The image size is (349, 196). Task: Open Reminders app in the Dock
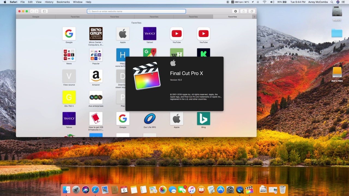click(x=143, y=190)
